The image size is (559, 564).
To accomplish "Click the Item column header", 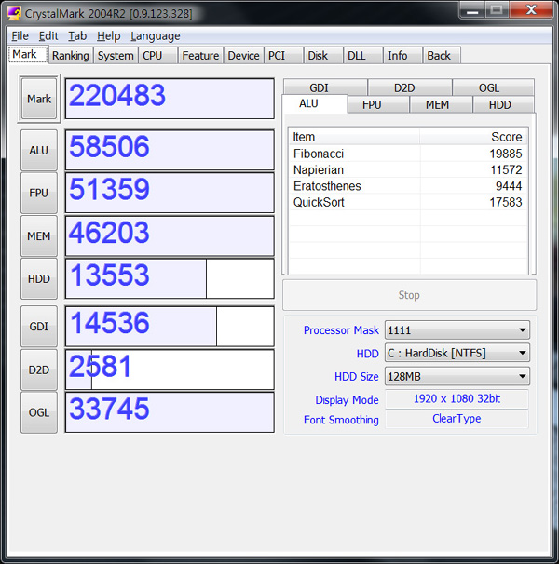I will point(354,137).
